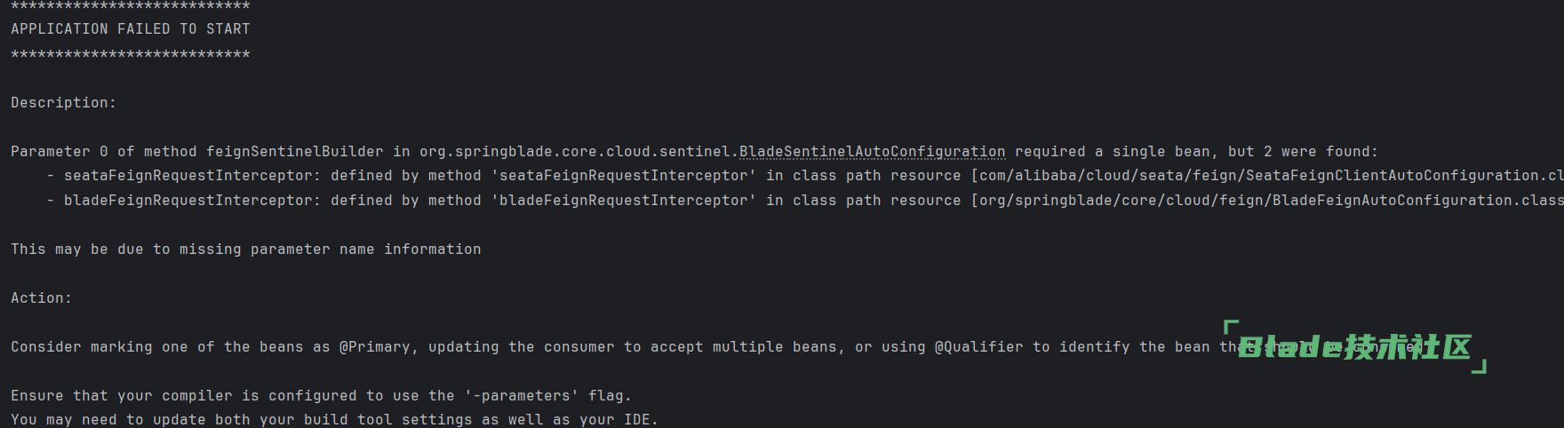Screen dimensions: 1564x428
Task: Click the green Blade技术社区 watermark
Action: [x=1354, y=347]
